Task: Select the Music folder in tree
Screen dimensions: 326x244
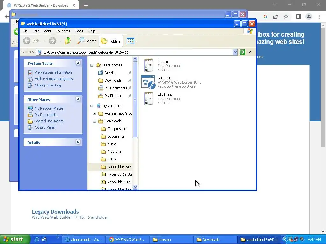Action: tap(111, 144)
